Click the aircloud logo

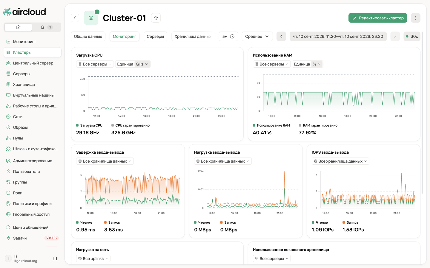(24, 12)
